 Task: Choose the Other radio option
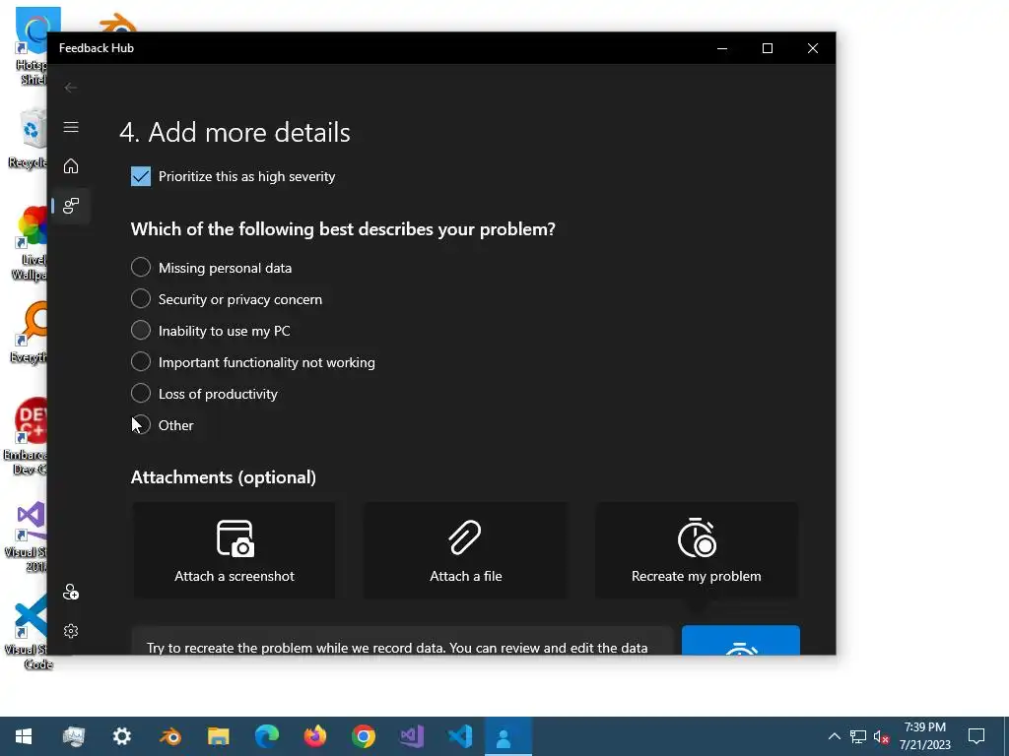[163, 425]
